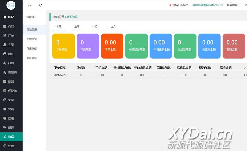The width and height of the screenshot is (247, 151).
Task: Open the 仅快递 delivery icon
Action: click(x=5, y=91)
